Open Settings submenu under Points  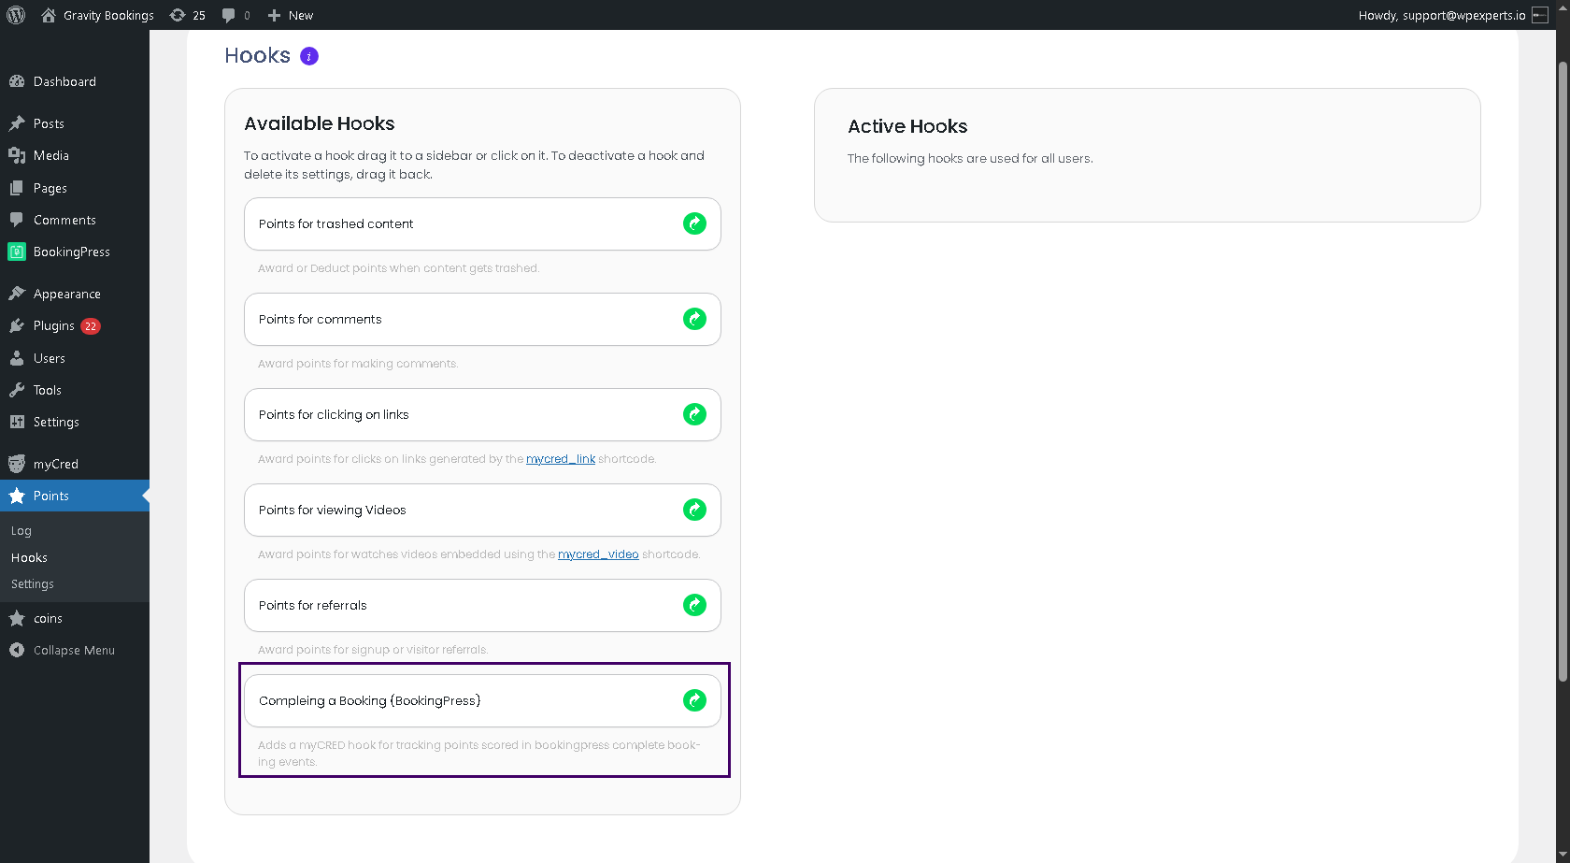(33, 583)
